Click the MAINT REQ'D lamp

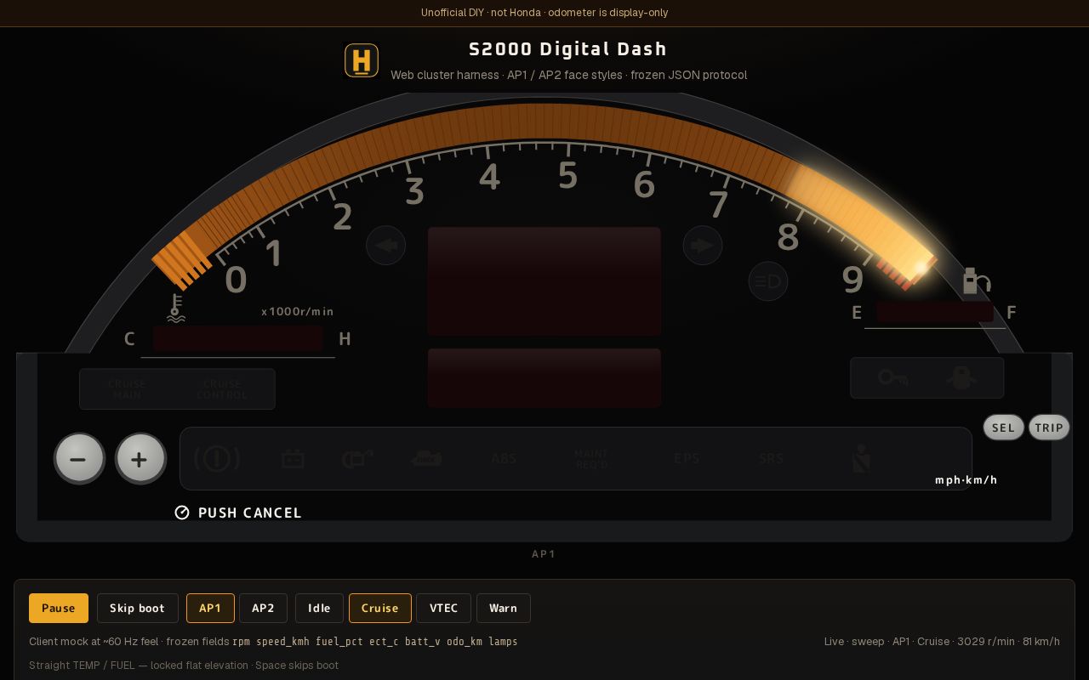click(x=591, y=460)
